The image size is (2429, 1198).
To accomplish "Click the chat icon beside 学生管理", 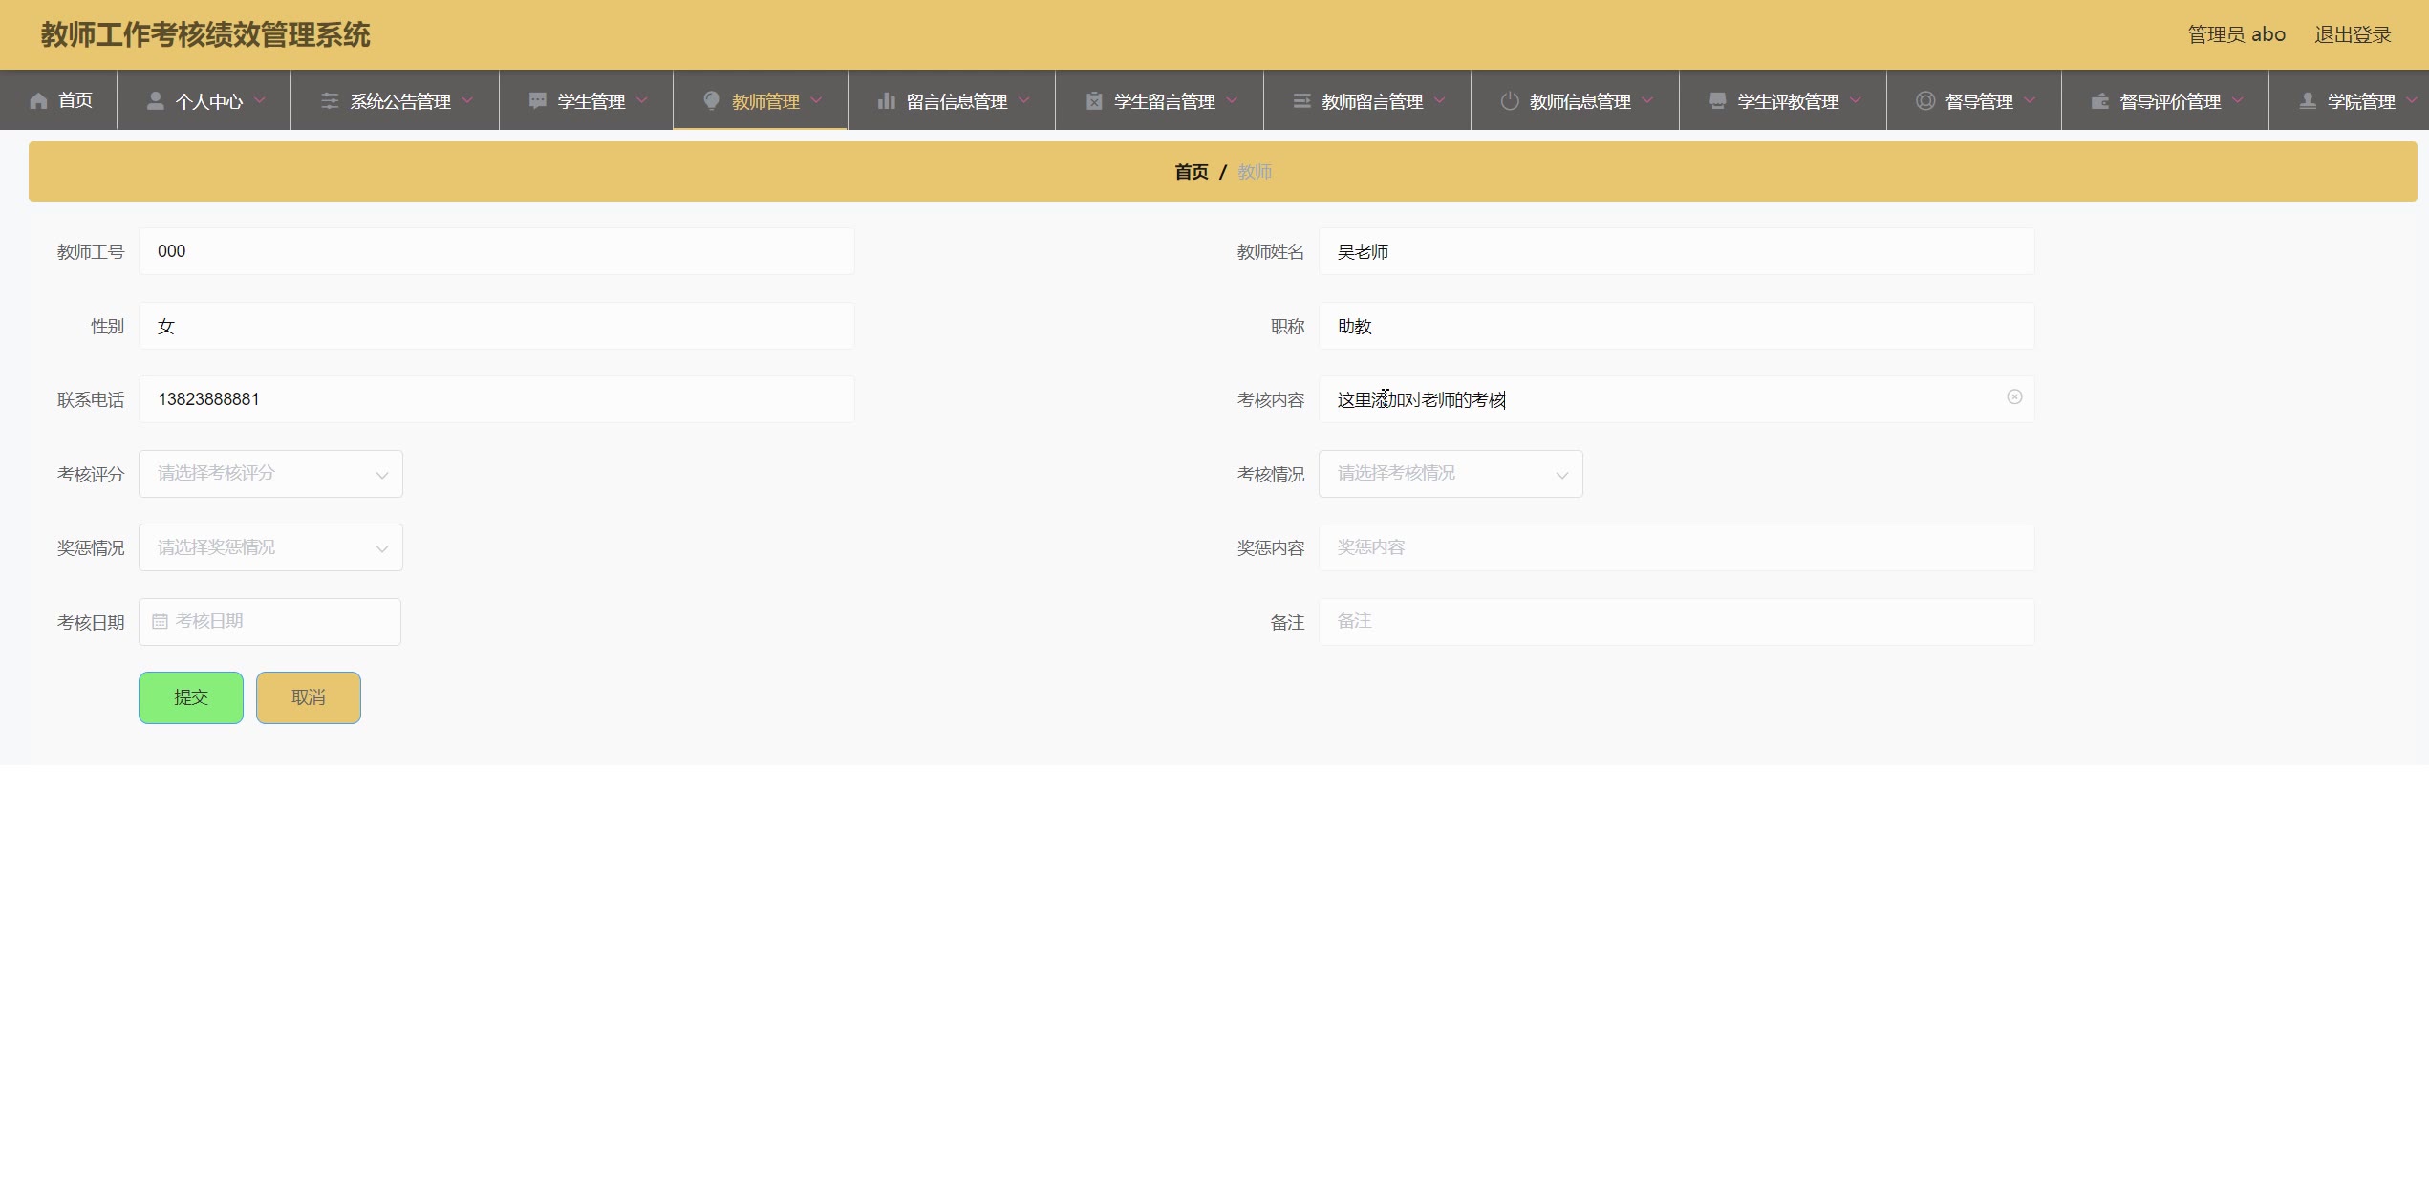I will tap(538, 101).
